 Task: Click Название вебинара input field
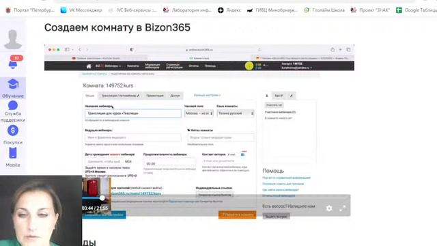(133, 113)
